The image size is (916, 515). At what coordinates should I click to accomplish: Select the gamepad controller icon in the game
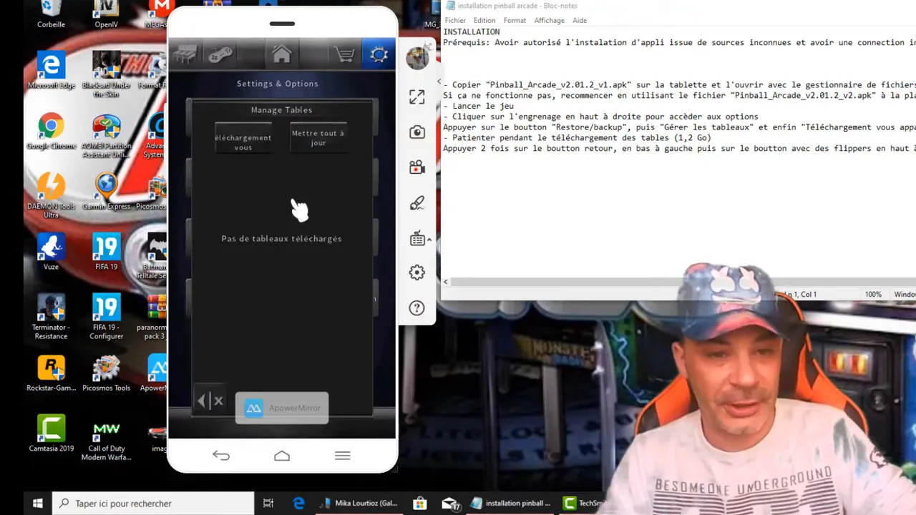pos(220,55)
